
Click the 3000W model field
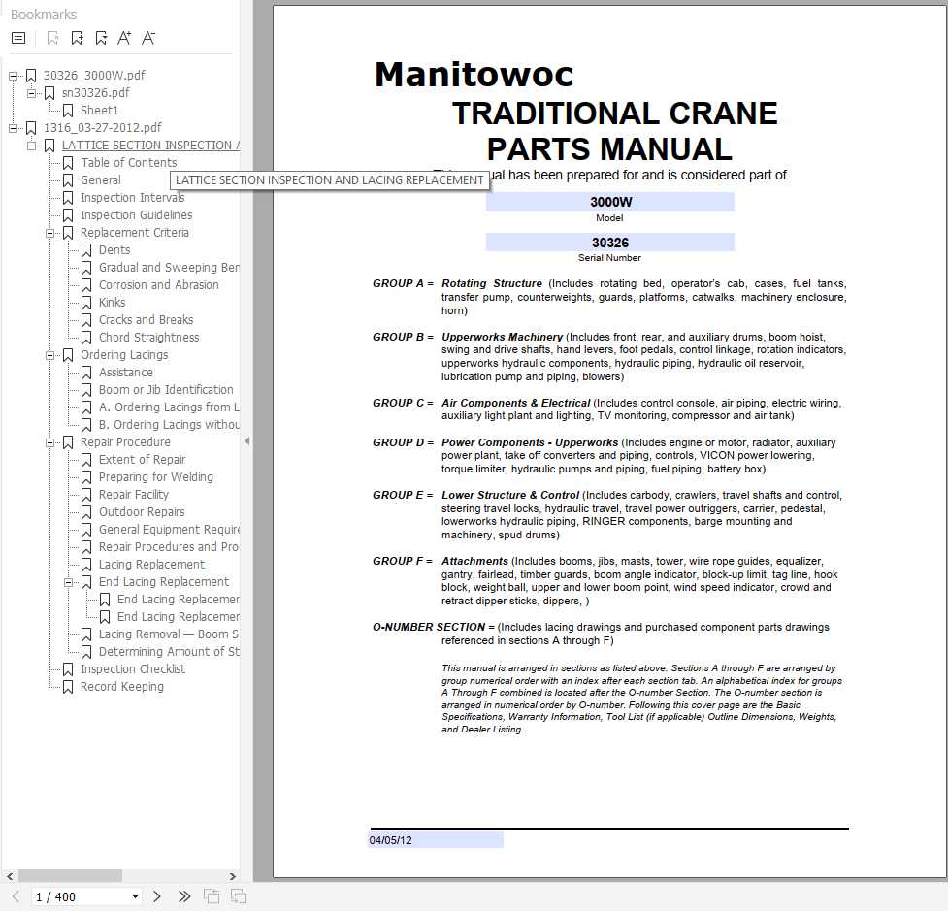pyautogui.click(x=610, y=202)
